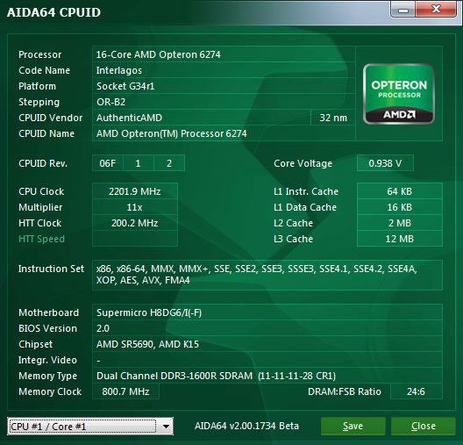463x445 pixels.
Task: Click the AuthenticAMD vendor value
Action: tap(202, 118)
